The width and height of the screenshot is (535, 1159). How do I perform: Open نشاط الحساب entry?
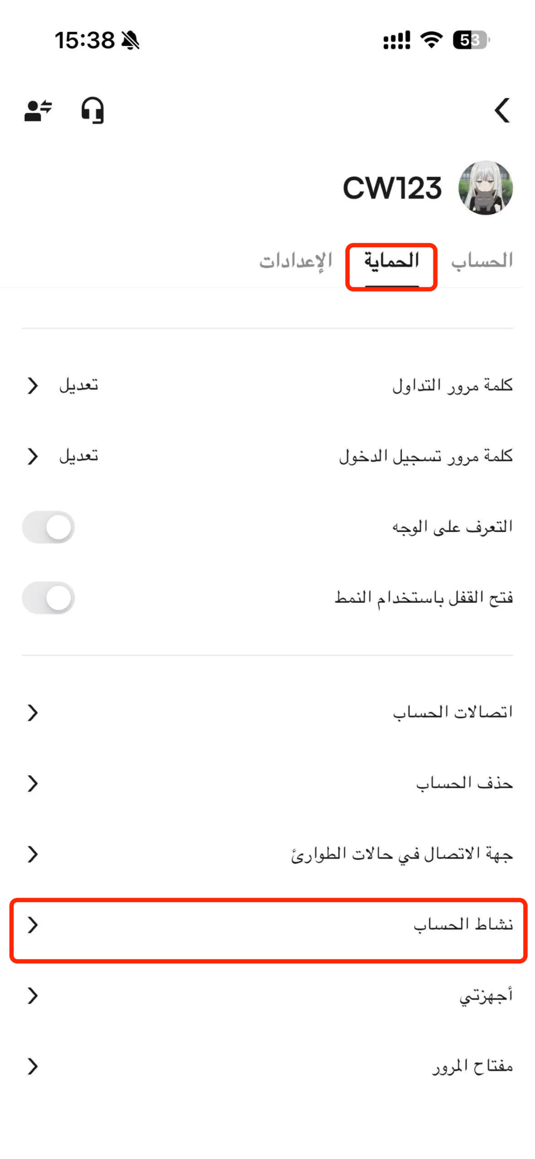pos(268,925)
